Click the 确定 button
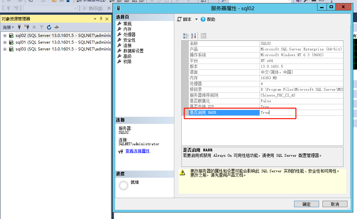The width and height of the screenshot is (357, 219). [307, 204]
